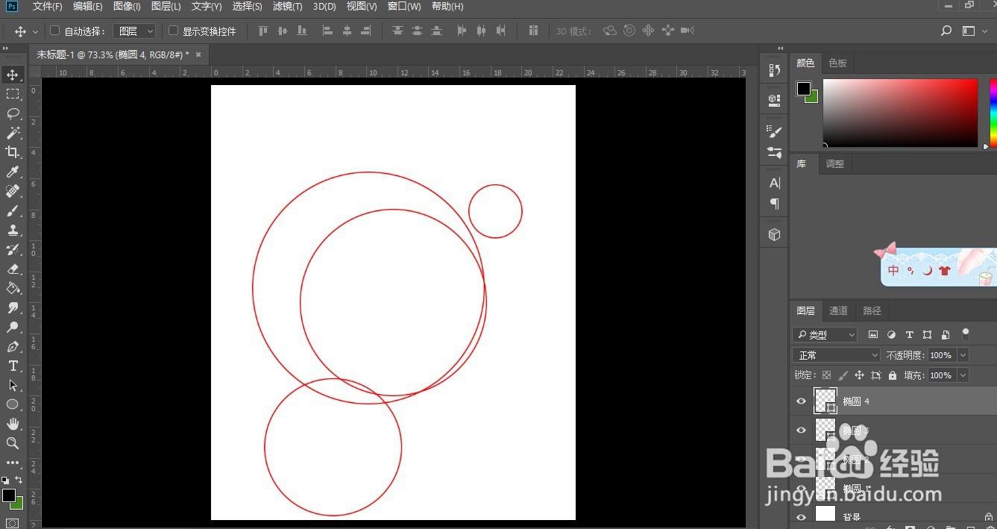The height and width of the screenshot is (529, 997).
Task: Select the Path Selection tool
Action: pyautogui.click(x=13, y=385)
